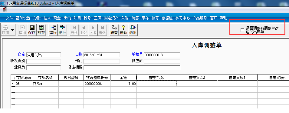Viewport: 289px width, 113px height.
Task: Click the 自定义项4 column header
Action: [x=273, y=78]
